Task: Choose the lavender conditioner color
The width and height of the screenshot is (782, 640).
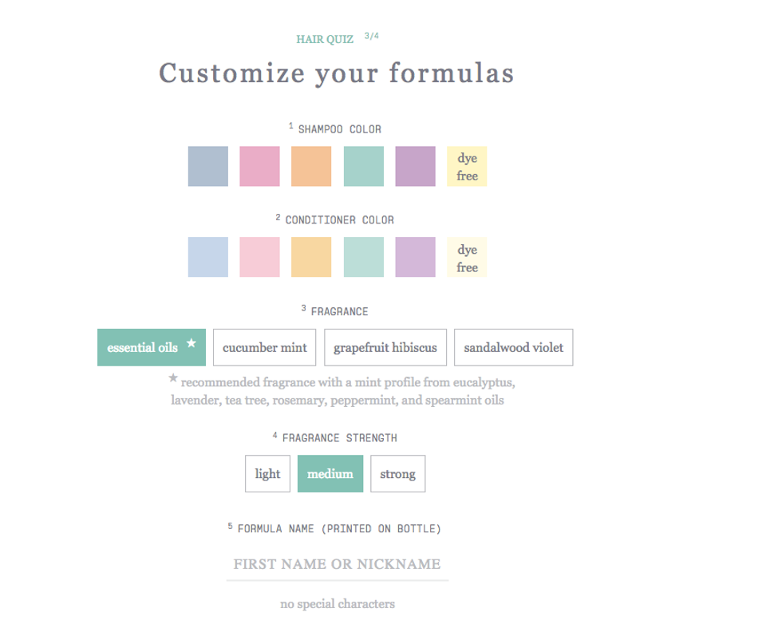Action: (x=415, y=257)
